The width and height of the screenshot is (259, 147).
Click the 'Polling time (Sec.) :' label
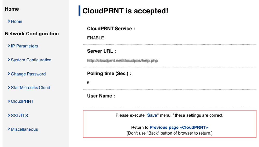(109, 74)
